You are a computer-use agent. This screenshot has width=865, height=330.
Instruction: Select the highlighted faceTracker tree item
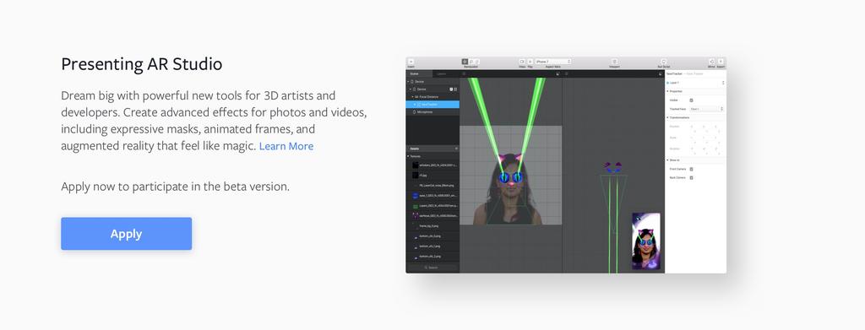pos(432,104)
